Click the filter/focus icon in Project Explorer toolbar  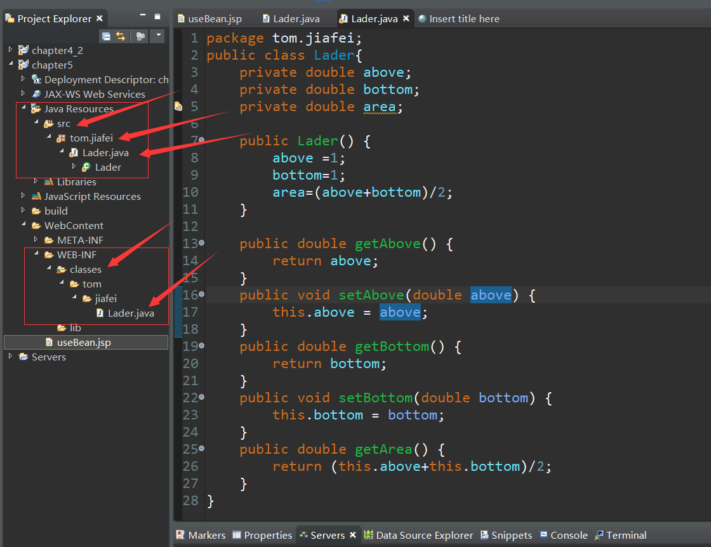coord(140,36)
